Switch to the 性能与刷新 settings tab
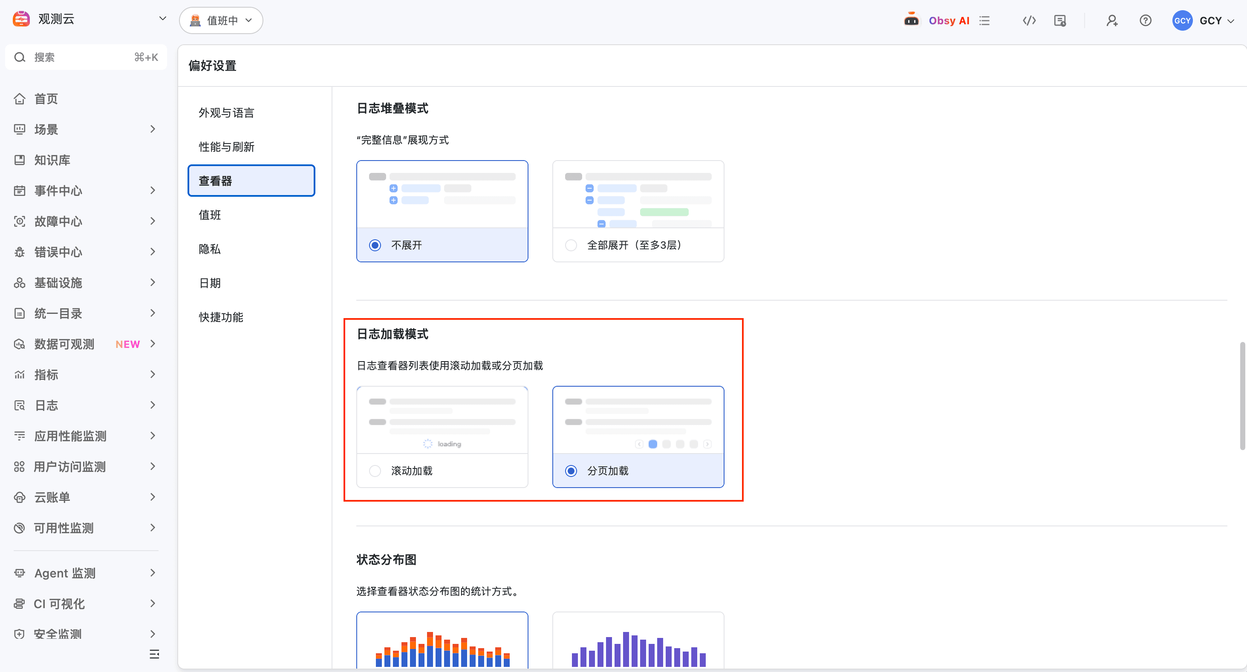The width and height of the screenshot is (1247, 672). [x=251, y=146]
